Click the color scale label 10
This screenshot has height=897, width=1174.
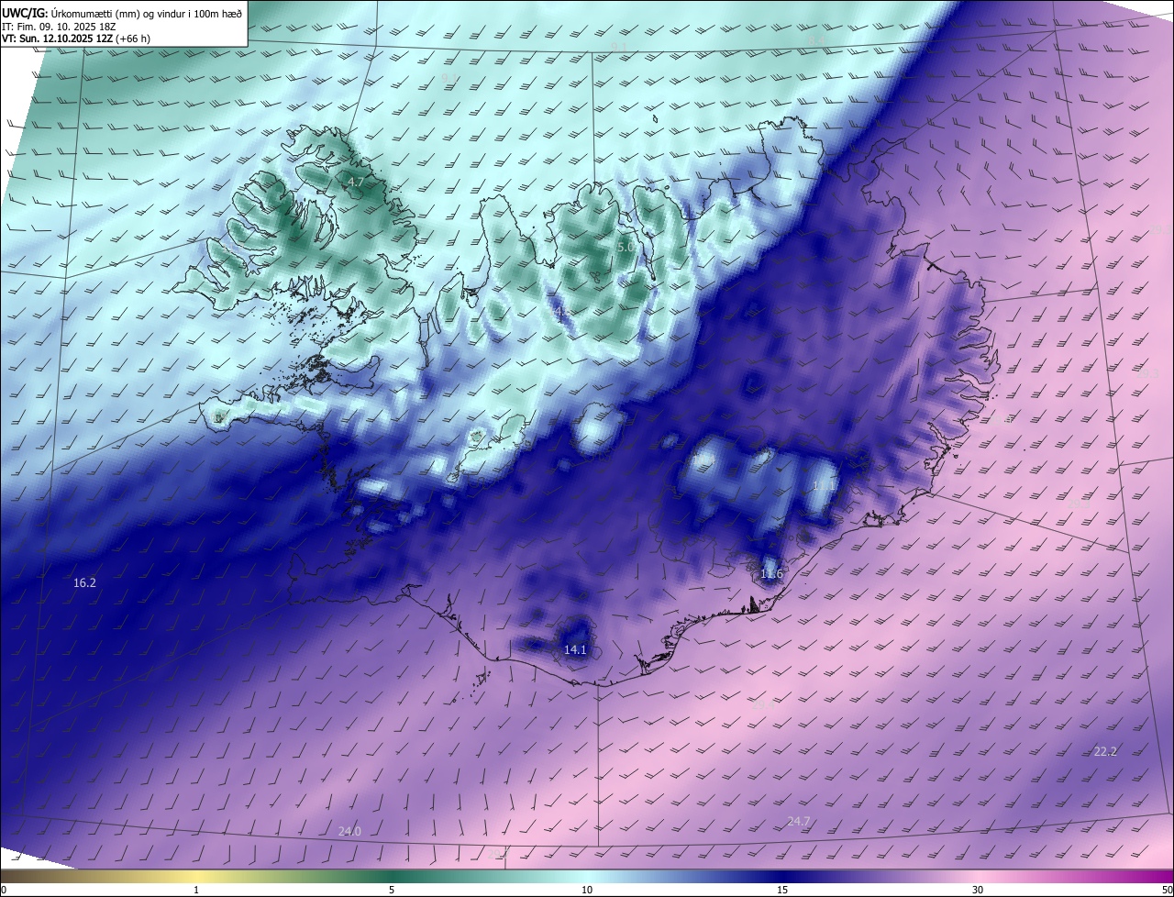click(587, 890)
